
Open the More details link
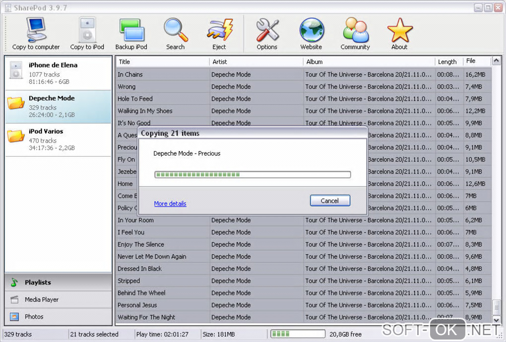[x=170, y=203]
